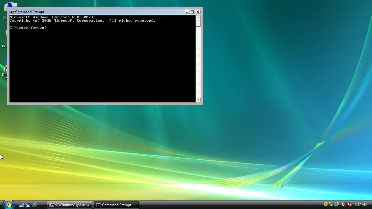Open Command Prompt title bar system icon
Screen dimensions: 372x209
[12, 12]
